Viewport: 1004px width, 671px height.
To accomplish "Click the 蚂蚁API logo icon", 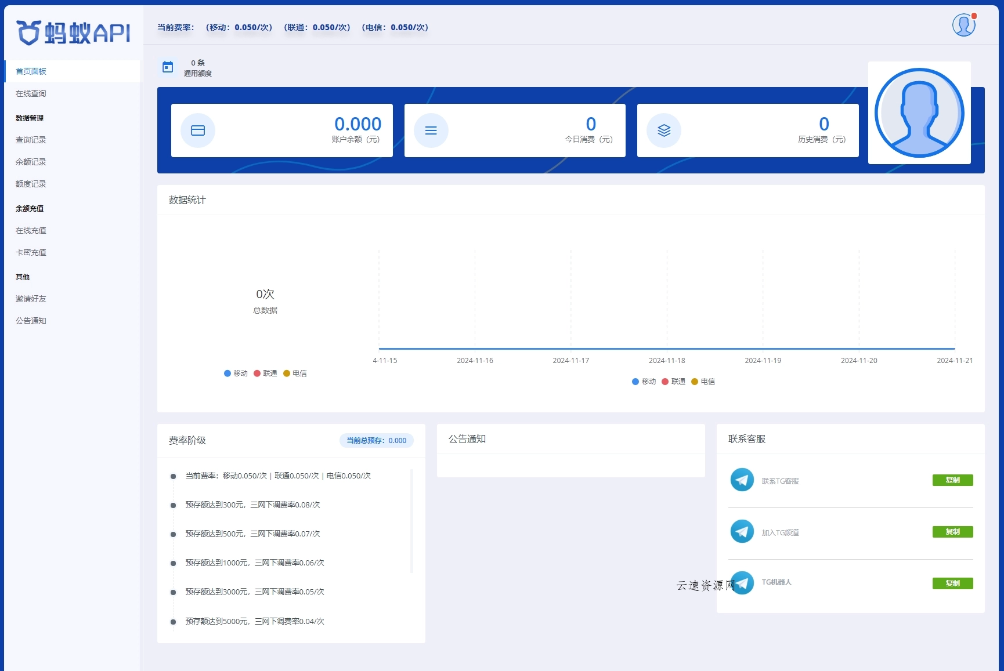I will [x=28, y=32].
